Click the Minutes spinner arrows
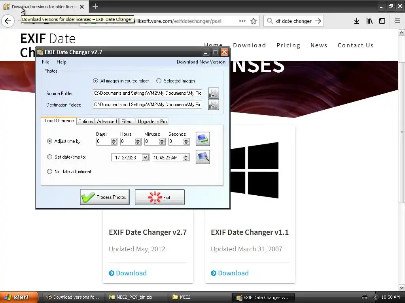The width and height of the screenshot is (405, 303). tap(162, 142)
